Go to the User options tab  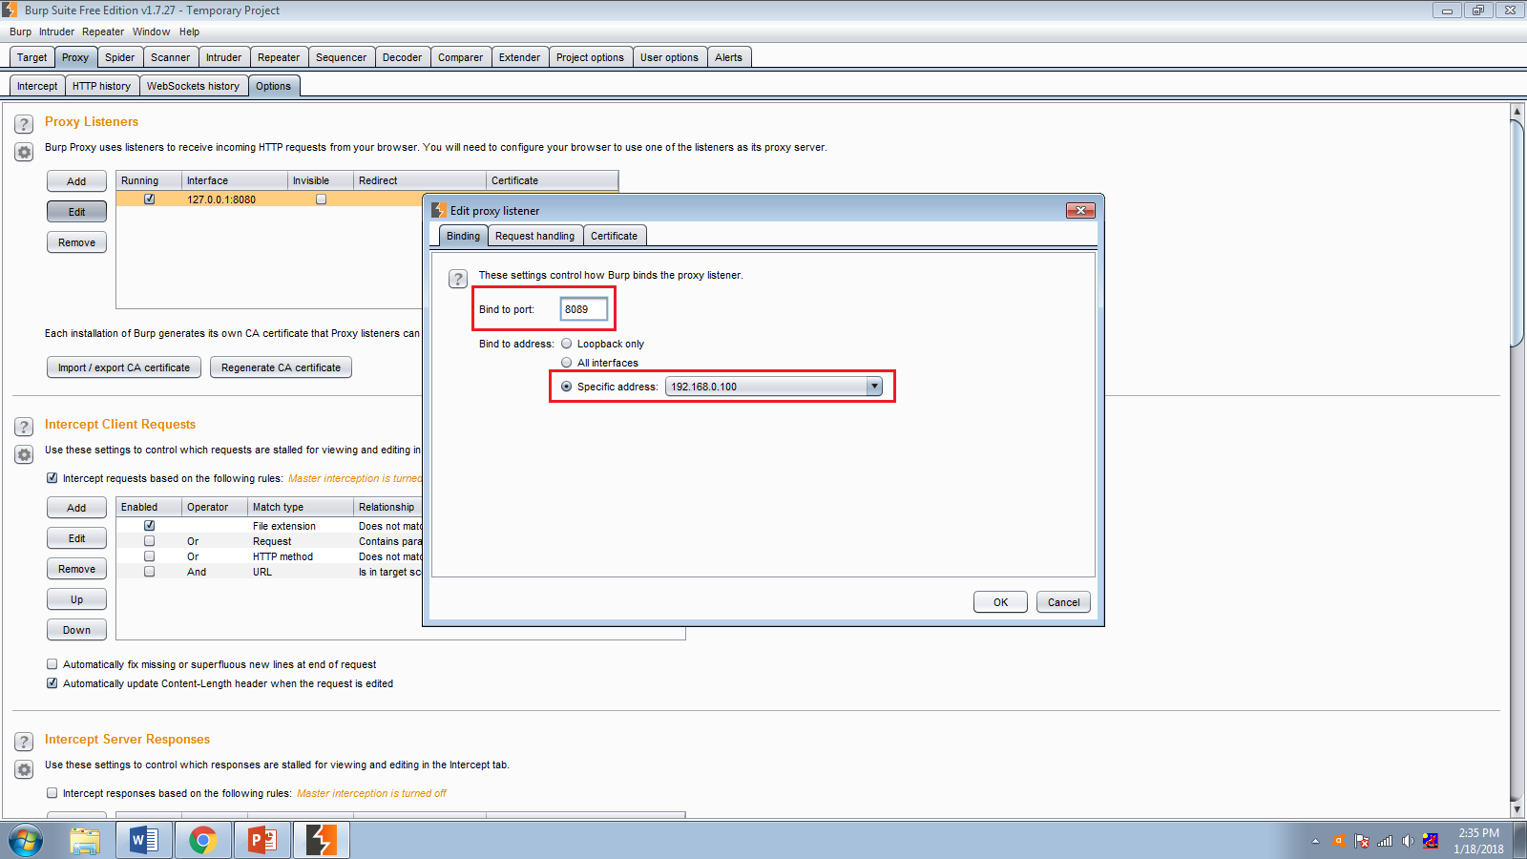coord(669,57)
